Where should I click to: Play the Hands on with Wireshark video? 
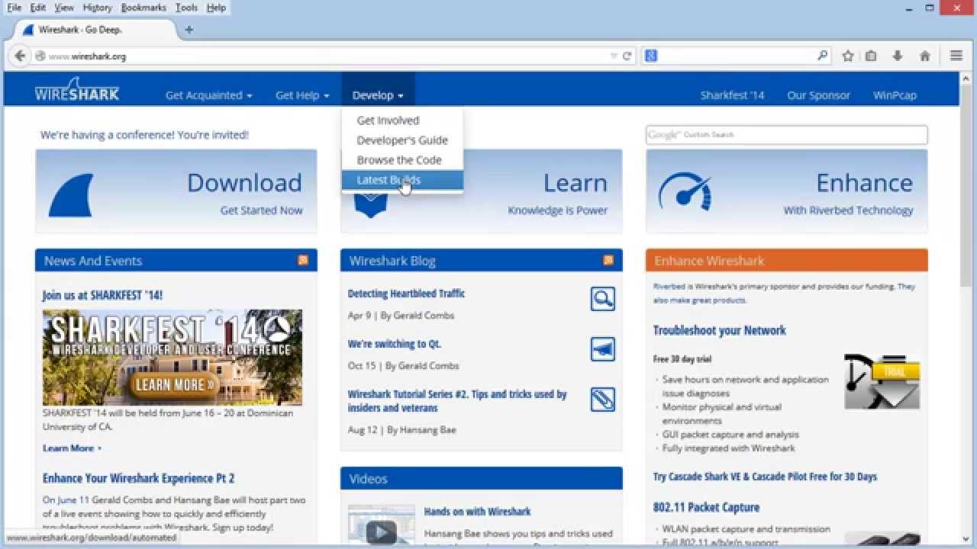(x=381, y=531)
